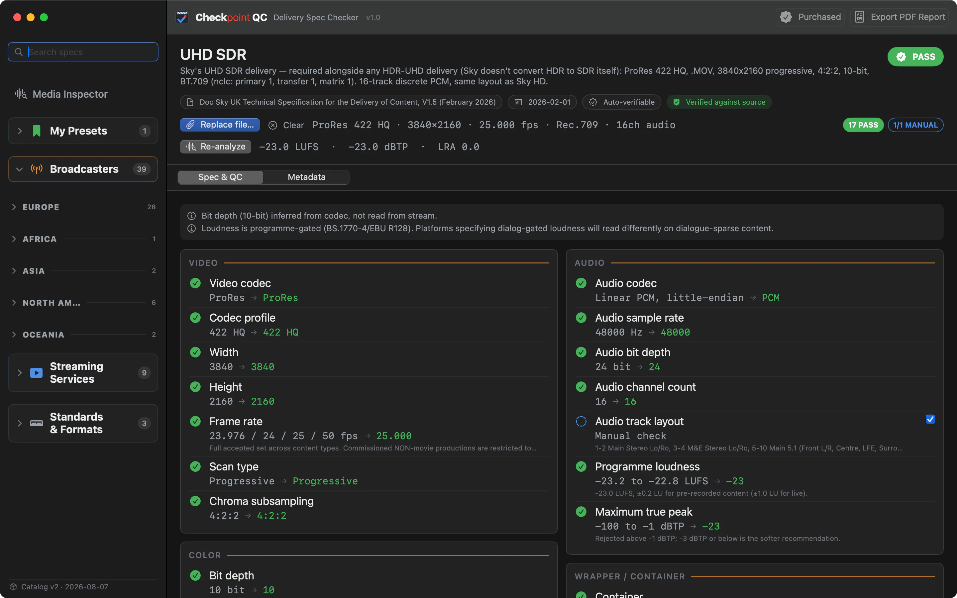
Task: Click the Auto-verifiable badge icon
Action: (593, 102)
